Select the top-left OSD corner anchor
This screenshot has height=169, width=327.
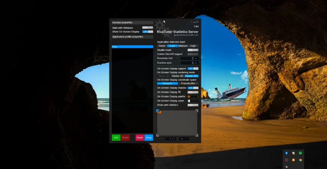[x=157, y=111]
